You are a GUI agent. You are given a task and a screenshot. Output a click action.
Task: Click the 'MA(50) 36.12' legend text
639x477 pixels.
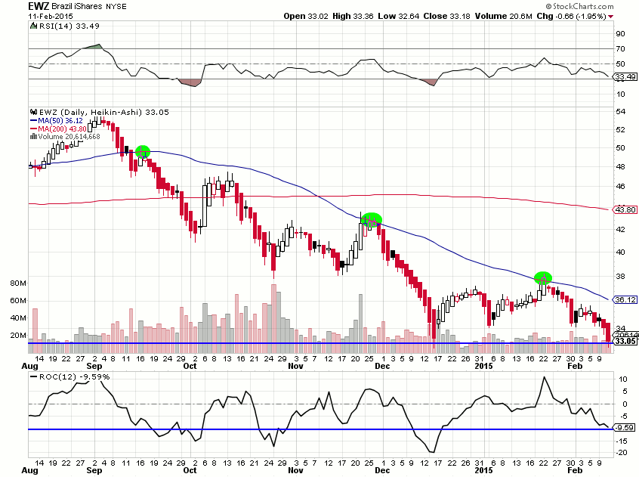coord(60,121)
